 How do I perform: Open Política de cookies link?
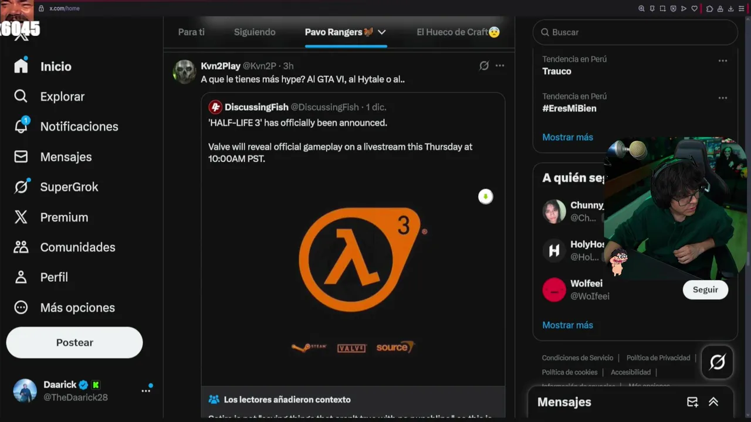click(x=570, y=372)
